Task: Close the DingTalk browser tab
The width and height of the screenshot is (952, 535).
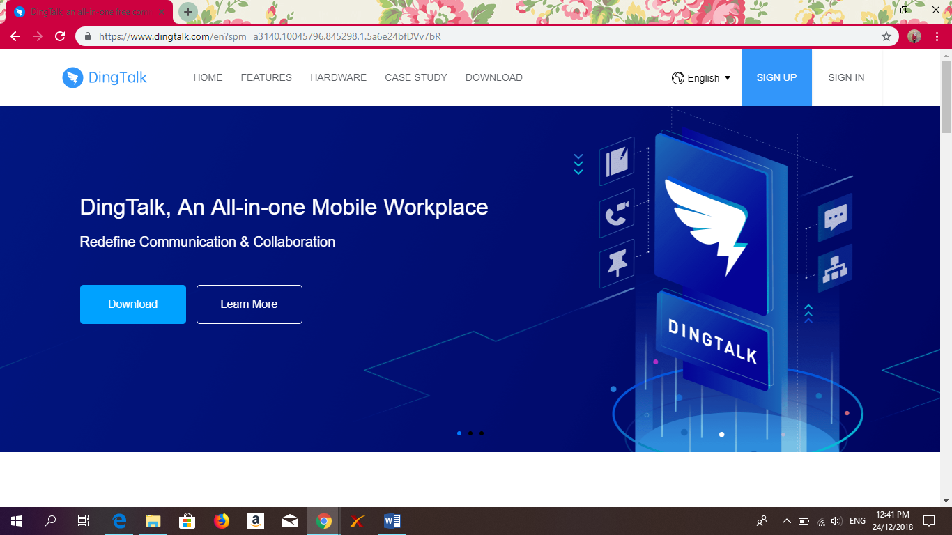Action: click(x=161, y=13)
